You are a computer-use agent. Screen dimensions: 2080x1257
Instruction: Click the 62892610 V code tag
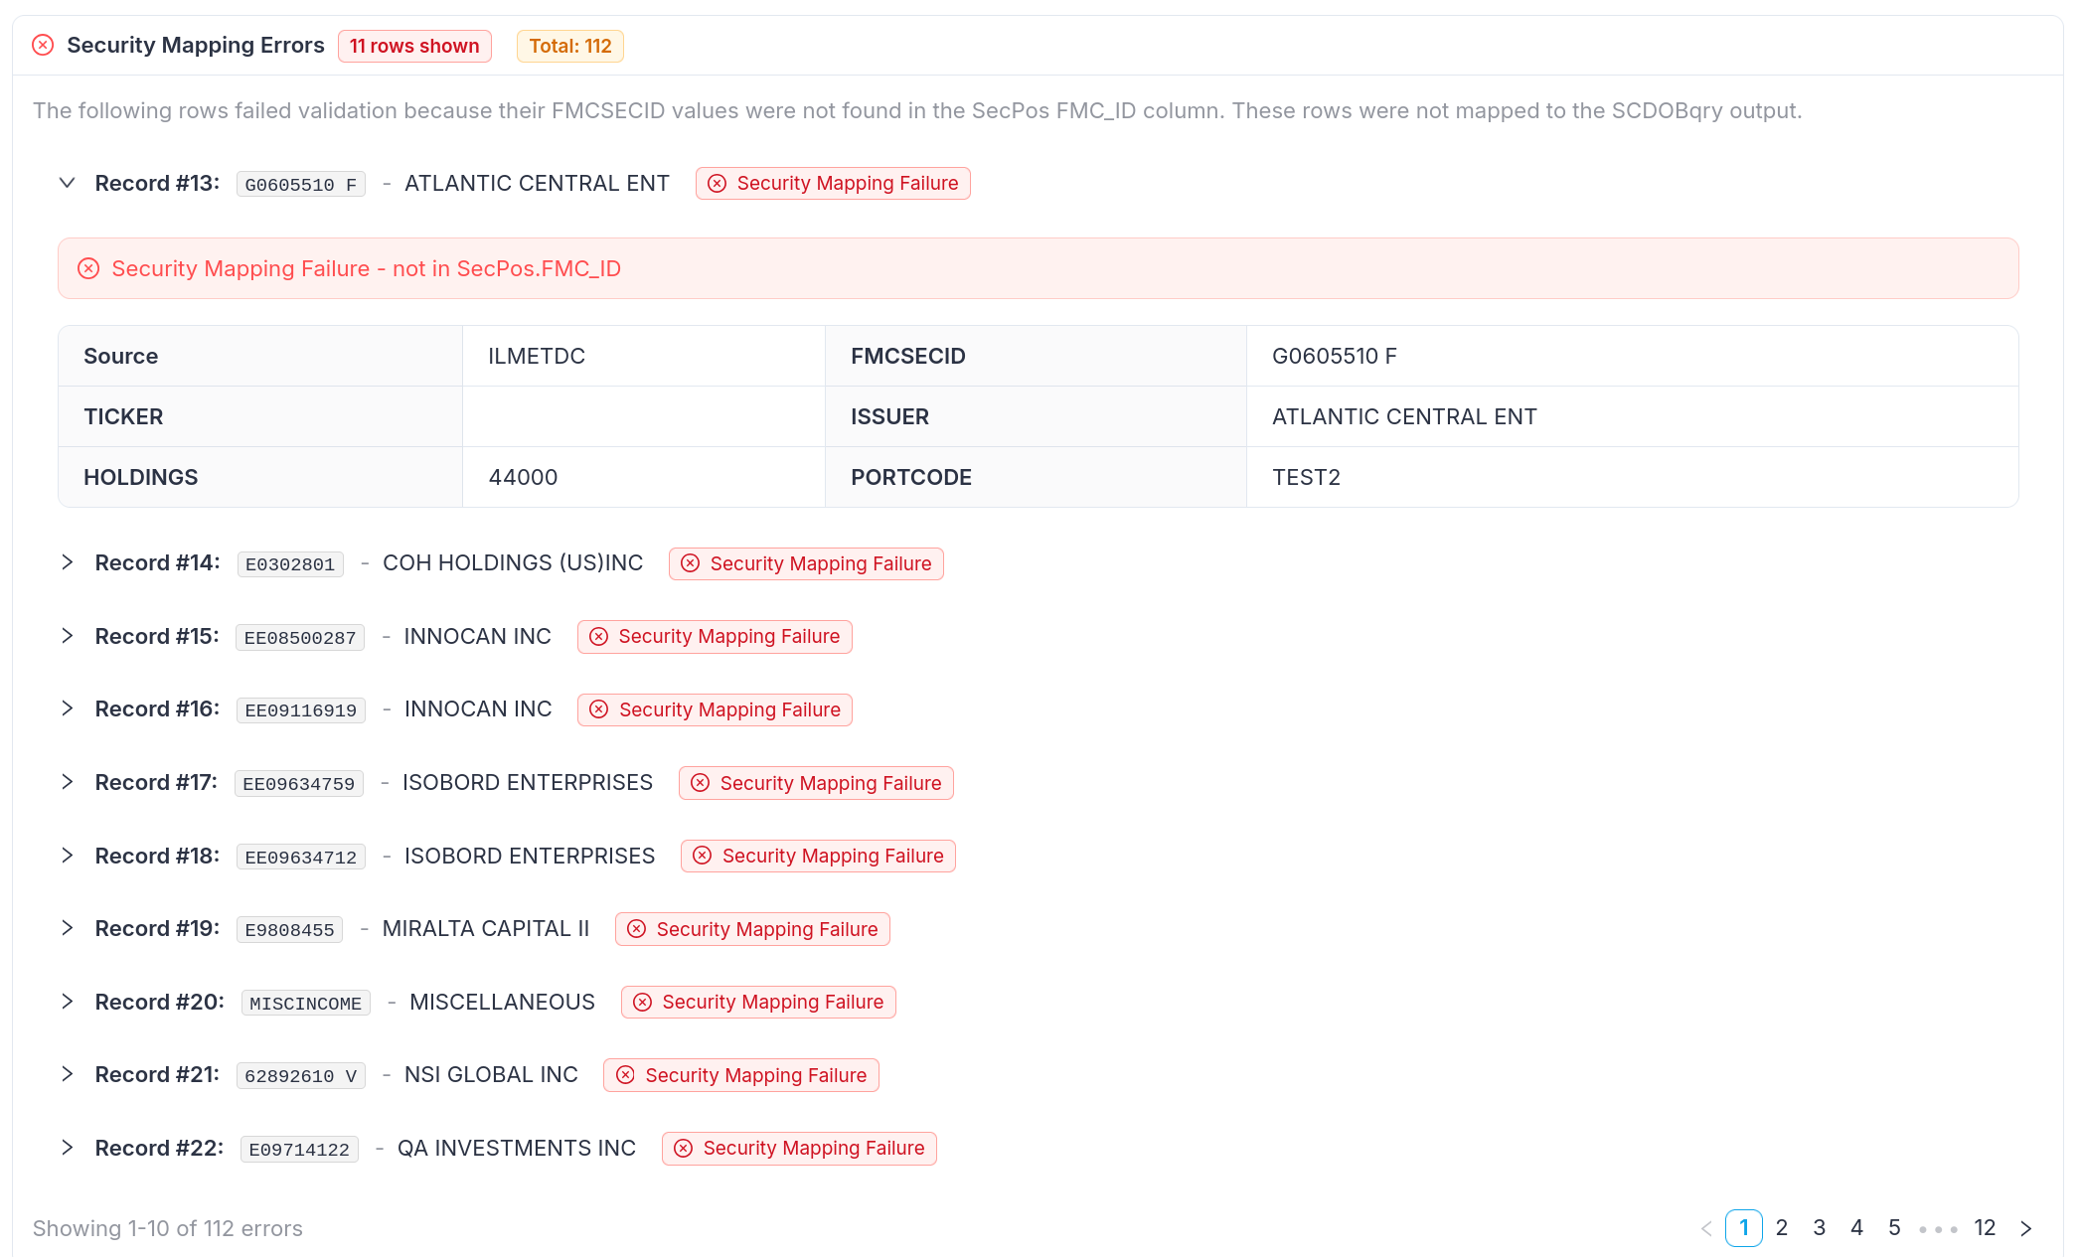click(301, 1075)
